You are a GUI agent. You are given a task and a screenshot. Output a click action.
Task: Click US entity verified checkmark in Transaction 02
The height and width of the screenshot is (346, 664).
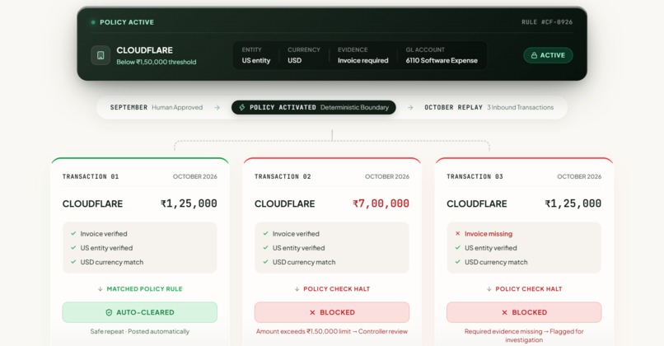[265, 248]
